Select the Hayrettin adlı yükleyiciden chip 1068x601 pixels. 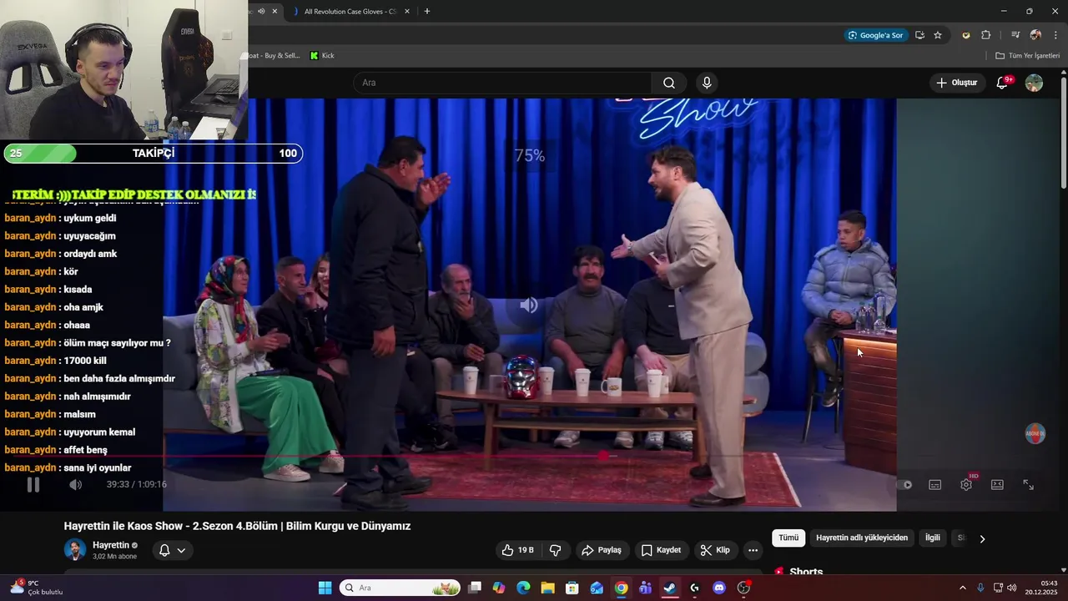(862, 538)
